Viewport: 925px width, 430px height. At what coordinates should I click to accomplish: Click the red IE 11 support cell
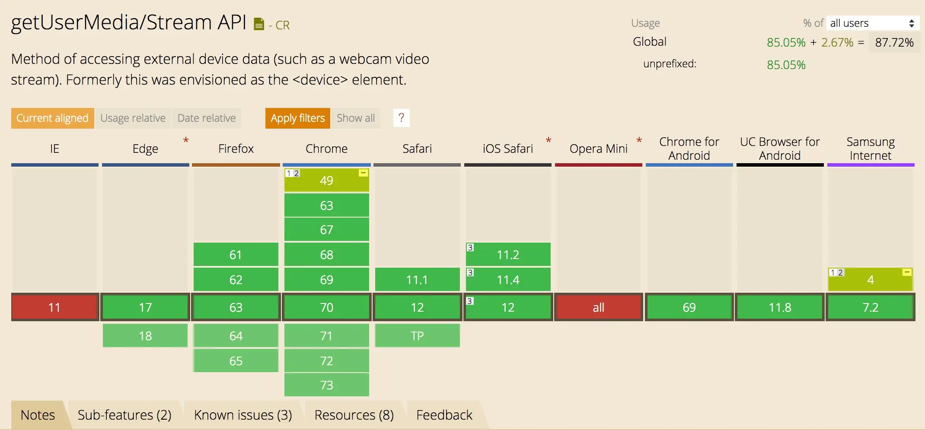54,307
